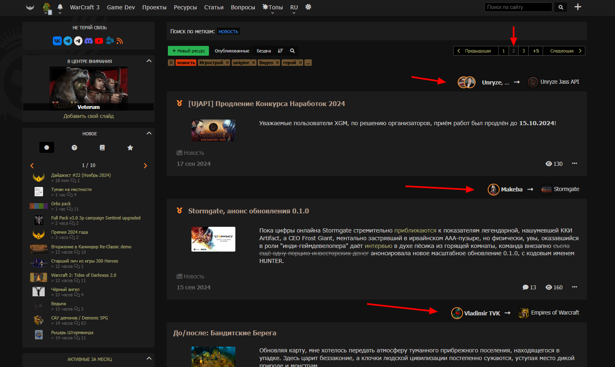Open the three-dot menu on the UjAPI post
Screen dimensions: 615x367
(x=574, y=163)
